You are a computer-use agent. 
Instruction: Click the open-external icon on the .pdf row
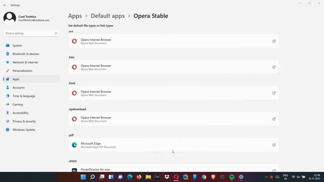point(274,145)
